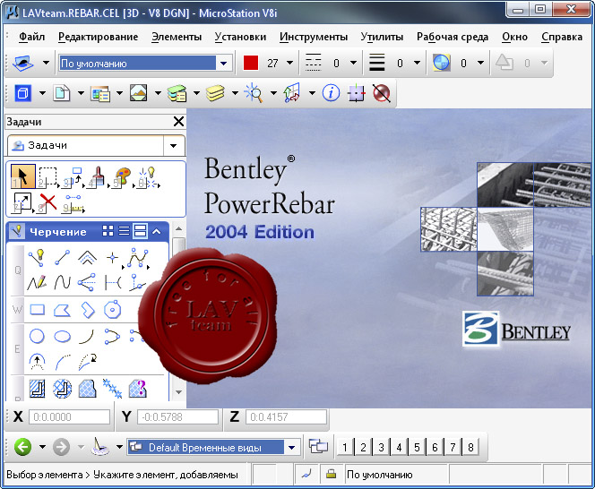595x489 pixels.
Task: Click the red crossed sphere icon
Action: (x=382, y=93)
